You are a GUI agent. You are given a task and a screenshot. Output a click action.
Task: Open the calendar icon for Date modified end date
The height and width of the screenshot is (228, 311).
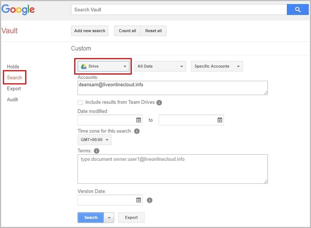pos(219,120)
